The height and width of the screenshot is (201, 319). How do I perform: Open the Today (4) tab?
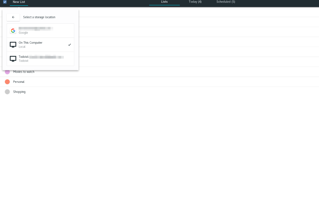[195, 2]
